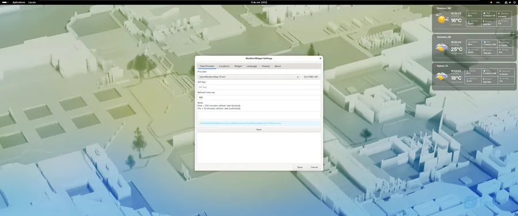Click the Get FREE API button
518x216 pixels.
311,77
